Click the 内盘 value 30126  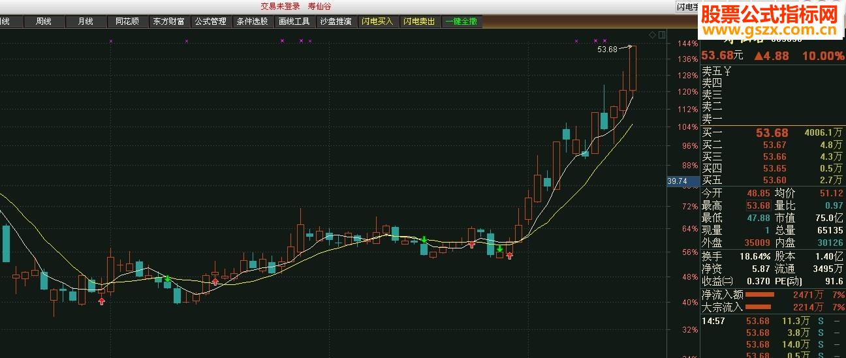(x=831, y=243)
